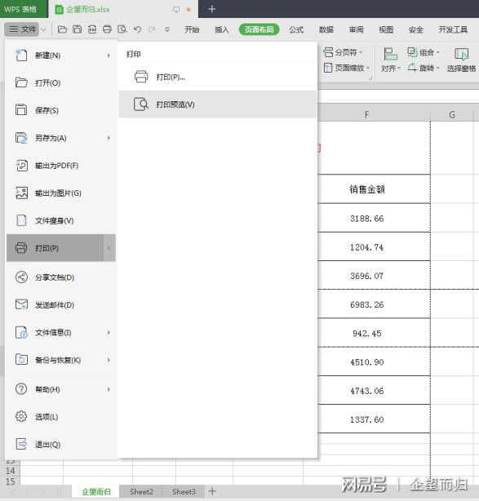479x501 pixels.
Task: Open 选项(L) settings gear entry
Action: click(x=61, y=417)
